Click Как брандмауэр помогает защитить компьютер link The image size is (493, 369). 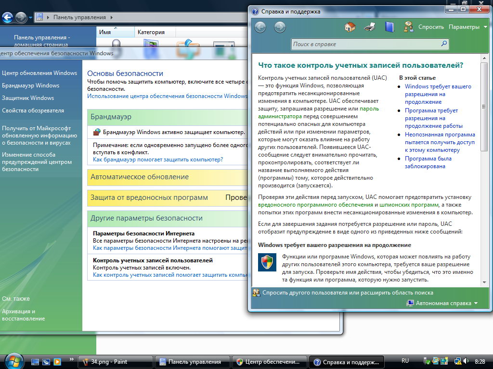click(x=158, y=160)
